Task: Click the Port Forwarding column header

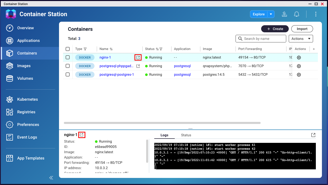Action: click(x=250, y=49)
